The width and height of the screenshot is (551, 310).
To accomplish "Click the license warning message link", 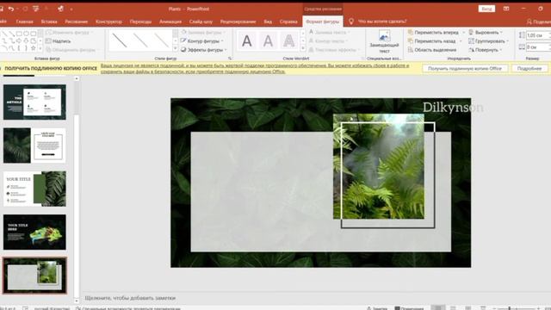I will click(x=255, y=69).
